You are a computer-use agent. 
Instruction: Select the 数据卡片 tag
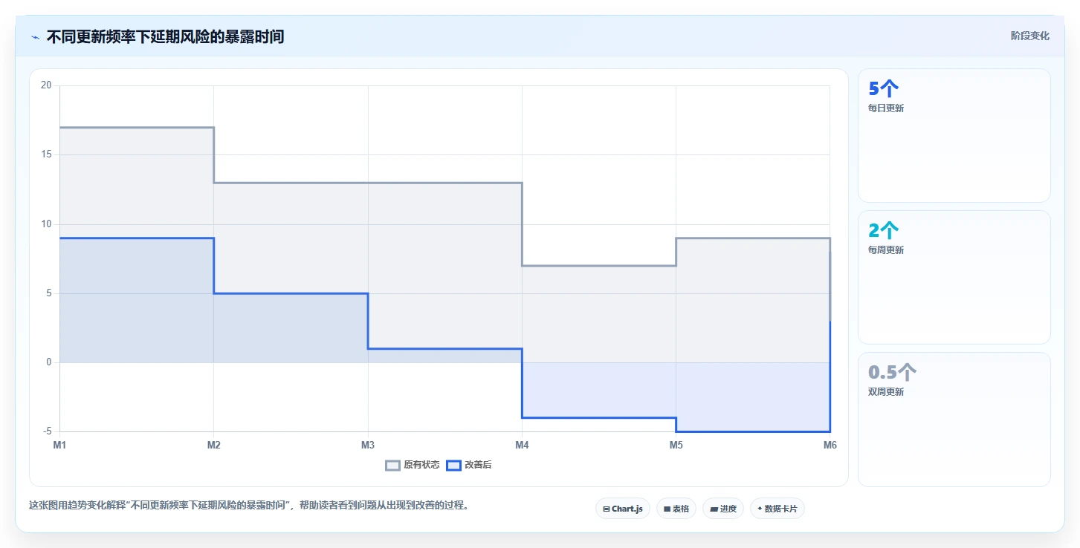[777, 509]
